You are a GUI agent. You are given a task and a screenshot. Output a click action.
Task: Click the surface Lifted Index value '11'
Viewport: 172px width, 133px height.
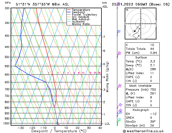pos(152,73)
